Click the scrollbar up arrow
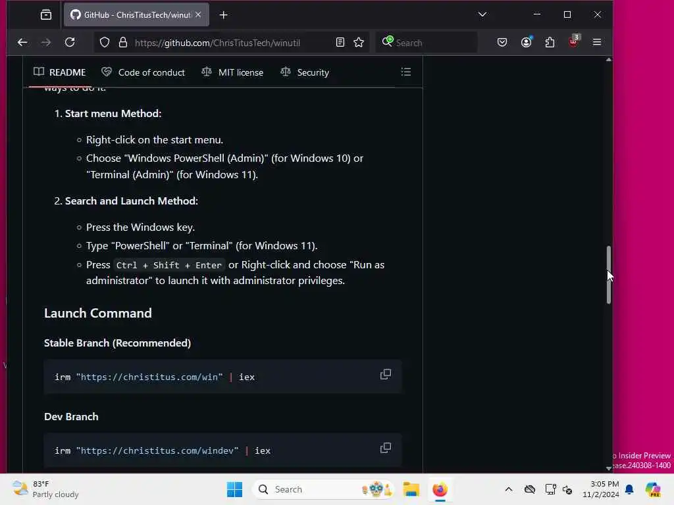The height and width of the screenshot is (505, 674). click(x=608, y=60)
